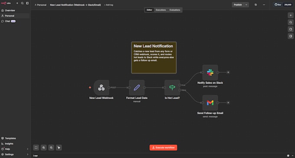Click the Publish button

coord(238,5)
